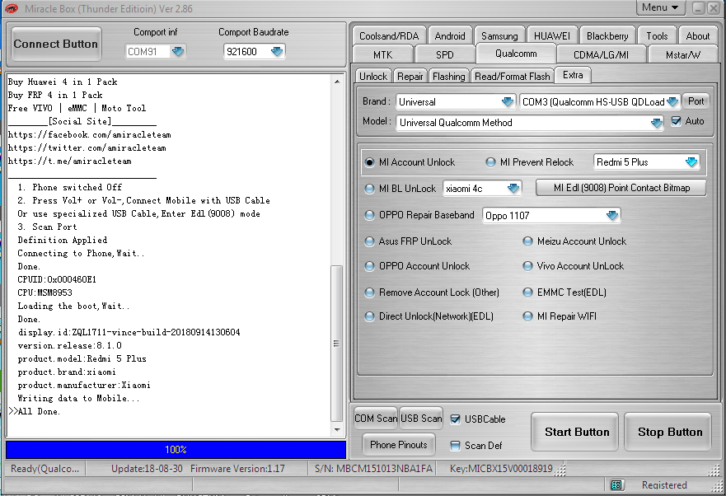Click the S/N: MBCM151013NBA1FA status entry
This screenshot has width=726, height=496.
[x=373, y=469]
